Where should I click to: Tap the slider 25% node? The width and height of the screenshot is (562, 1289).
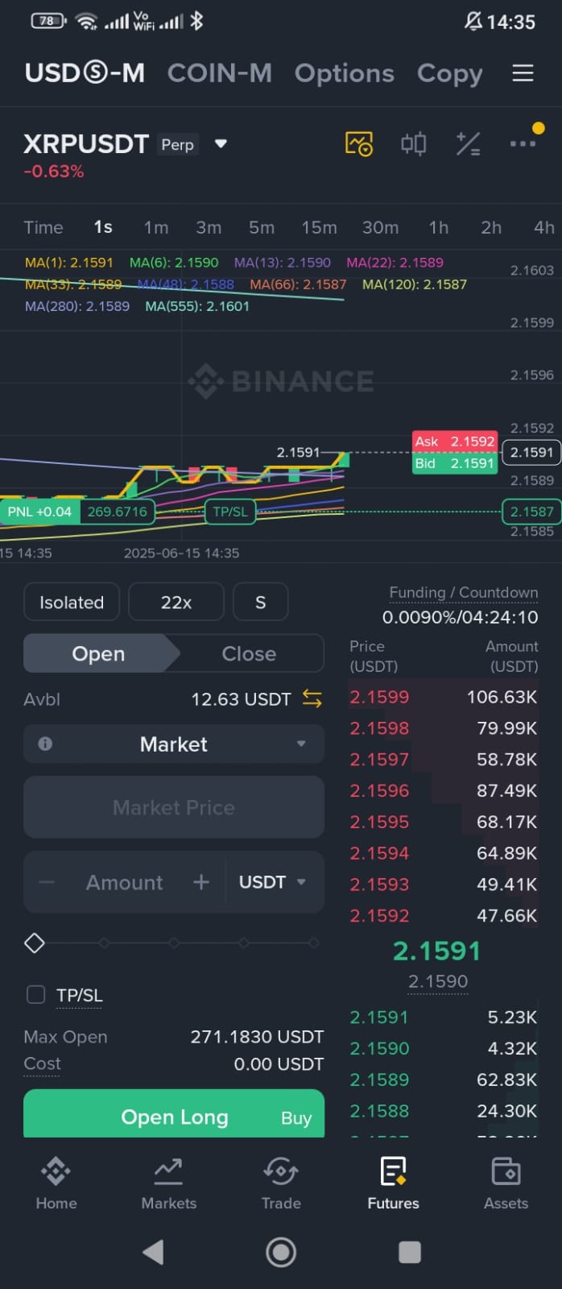[104, 943]
